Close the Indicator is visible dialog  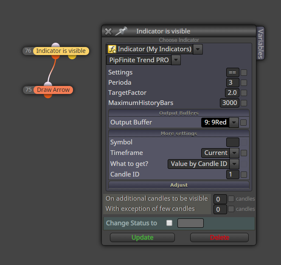(108, 32)
